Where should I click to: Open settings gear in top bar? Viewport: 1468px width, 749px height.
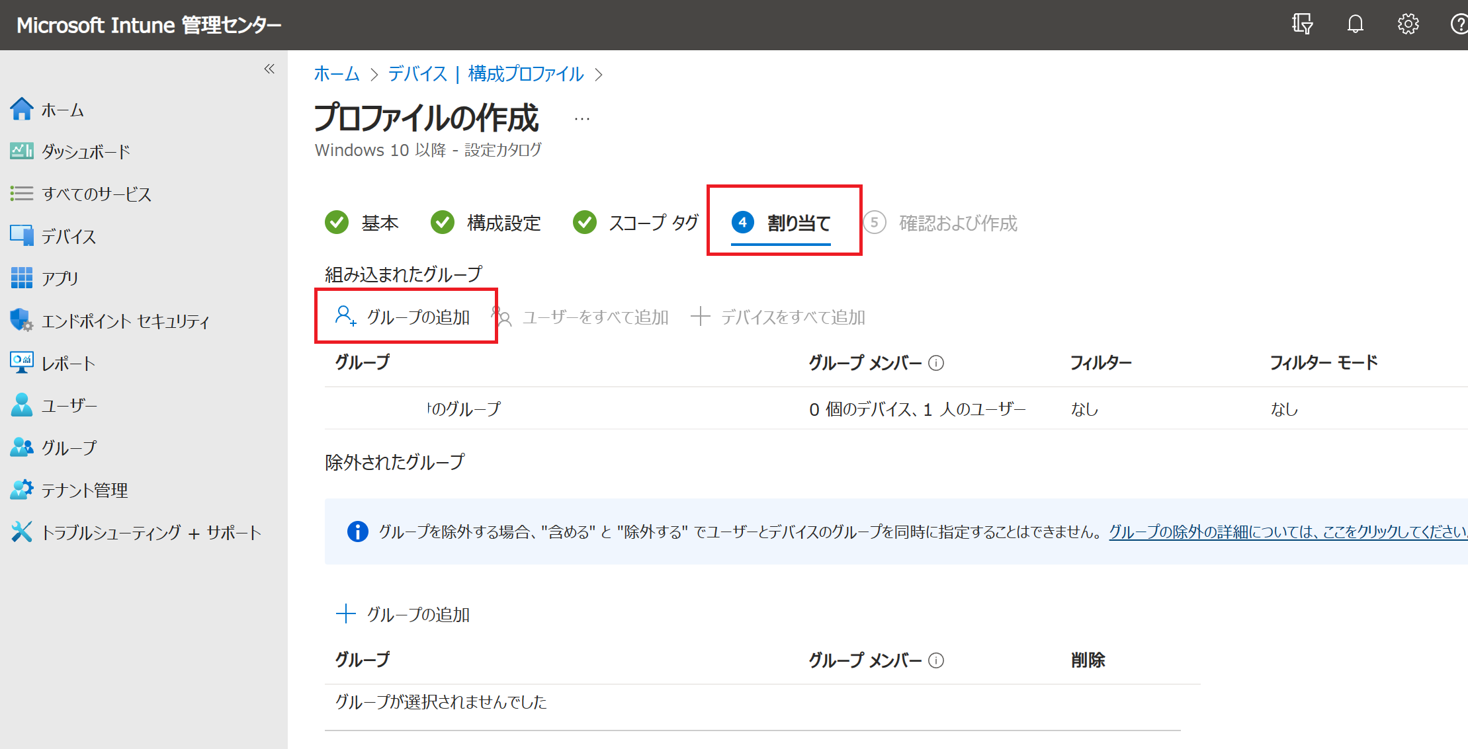[1408, 24]
